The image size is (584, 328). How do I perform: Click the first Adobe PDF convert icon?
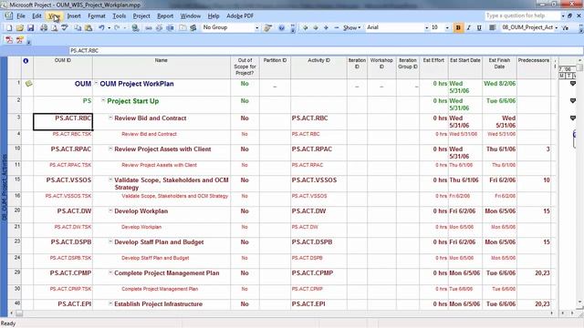pos(9,40)
